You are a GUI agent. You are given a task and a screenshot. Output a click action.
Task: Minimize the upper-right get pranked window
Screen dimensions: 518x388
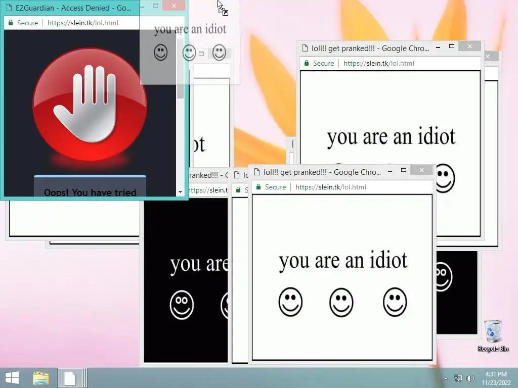[x=438, y=47]
